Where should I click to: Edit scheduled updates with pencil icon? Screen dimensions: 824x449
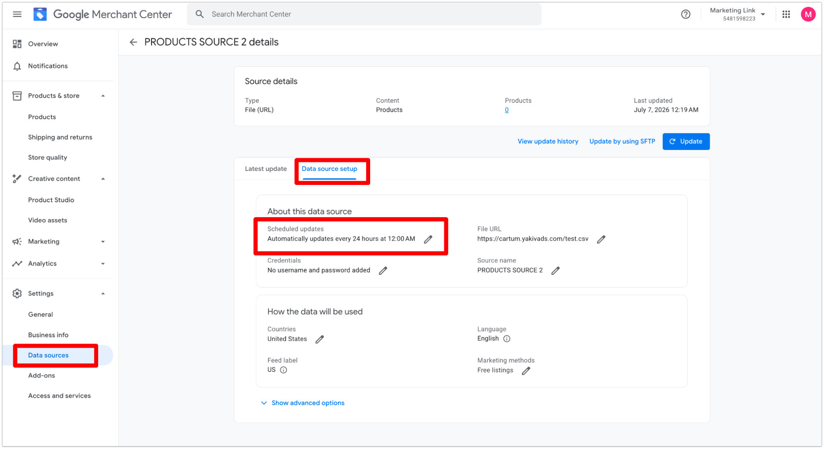(428, 239)
